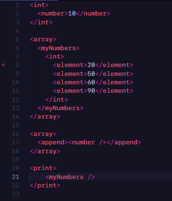172x201 pixels.
Task: Click the element value 90
Action: click(91, 91)
